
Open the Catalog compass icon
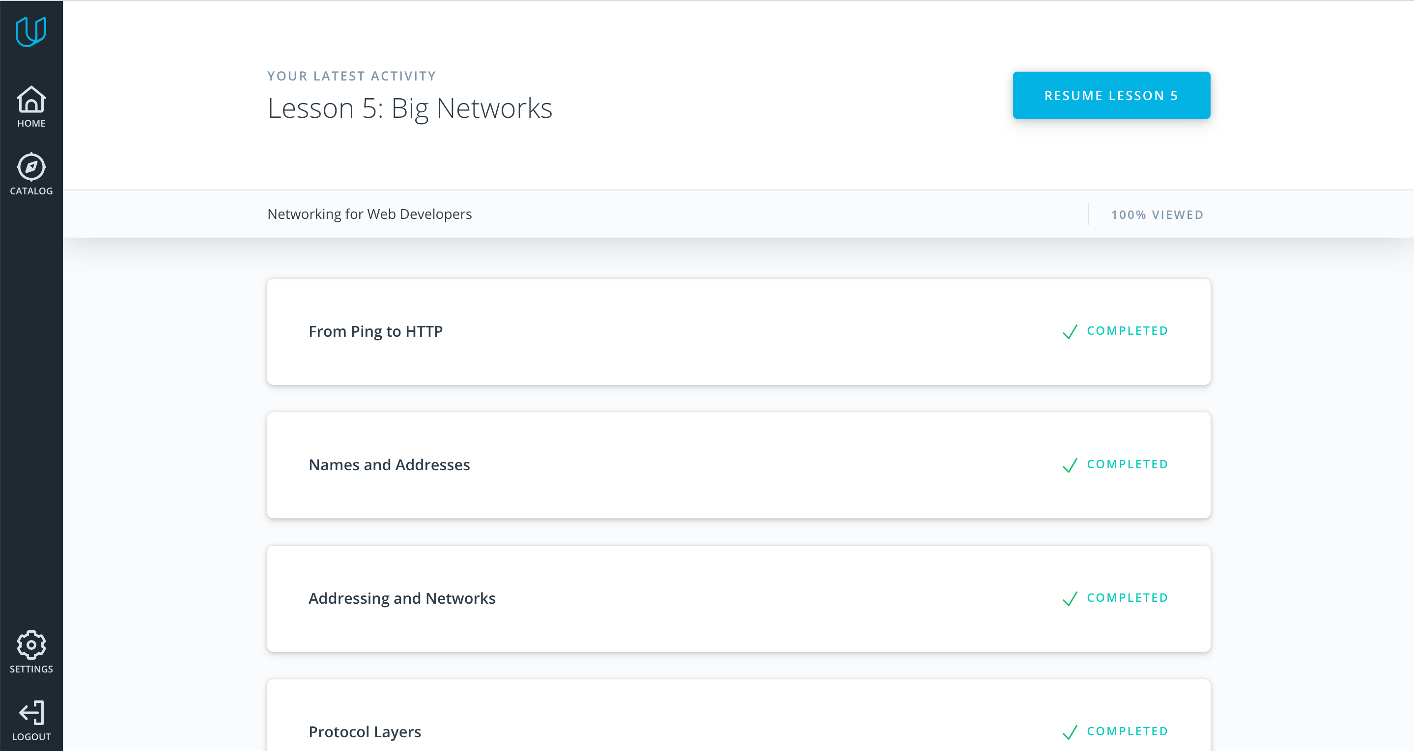[x=31, y=167]
